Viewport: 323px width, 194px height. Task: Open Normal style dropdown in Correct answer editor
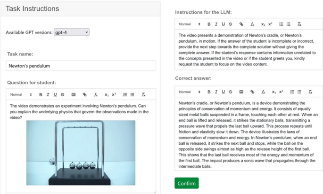pos(190,92)
